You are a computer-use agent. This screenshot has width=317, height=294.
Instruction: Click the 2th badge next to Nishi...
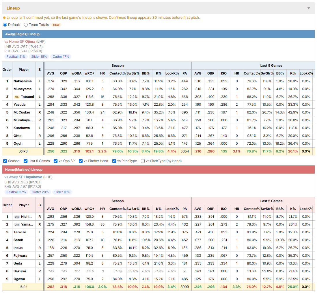pyautogui.click(x=17, y=217)
